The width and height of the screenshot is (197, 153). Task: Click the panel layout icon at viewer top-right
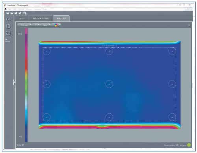pyautogui.click(x=189, y=25)
